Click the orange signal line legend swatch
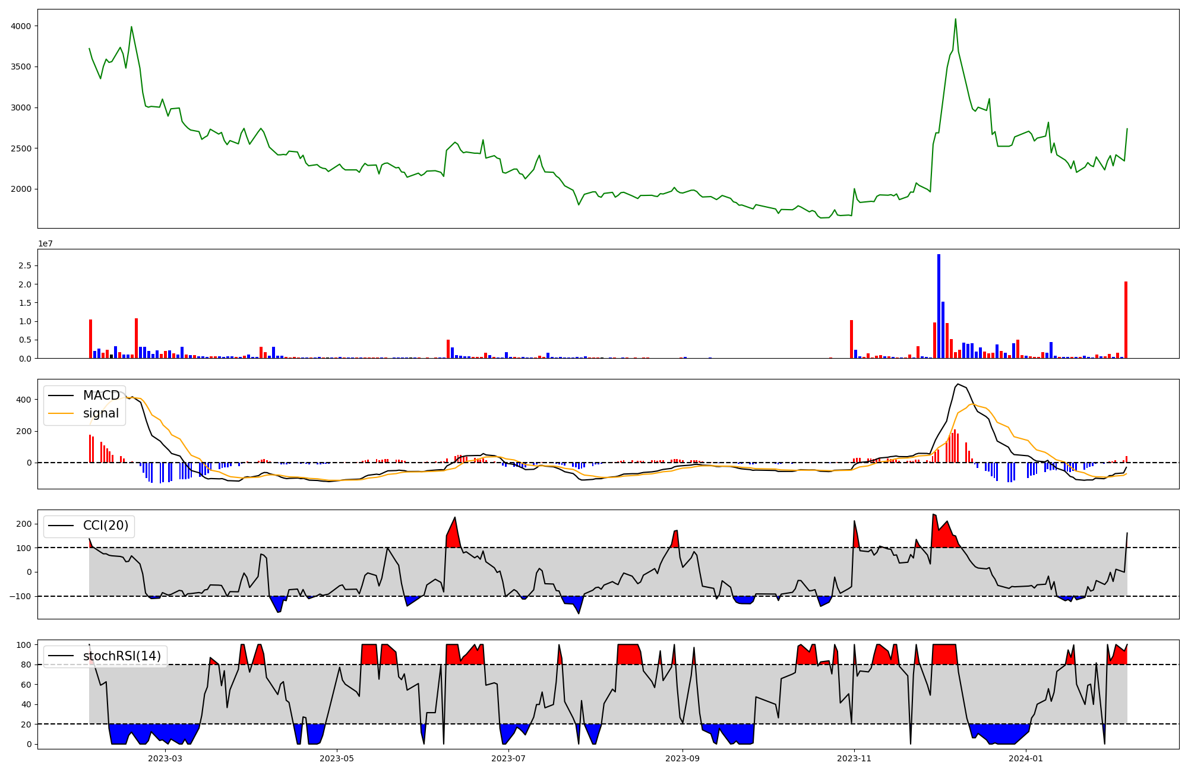Image resolution: width=1188 pixels, height=772 pixels. click(x=61, y=414)
